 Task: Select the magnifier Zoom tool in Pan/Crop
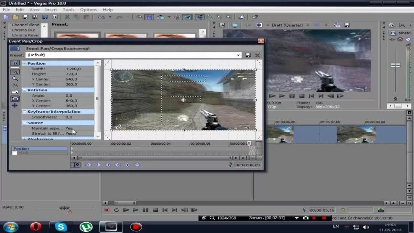tap(15, 79)
